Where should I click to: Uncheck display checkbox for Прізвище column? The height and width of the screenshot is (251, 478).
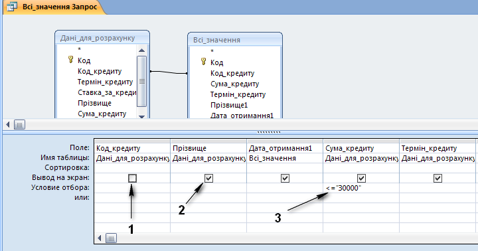208,178
